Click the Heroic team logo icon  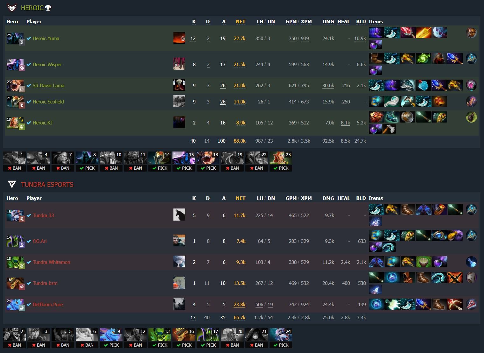(x=12, y=8)
